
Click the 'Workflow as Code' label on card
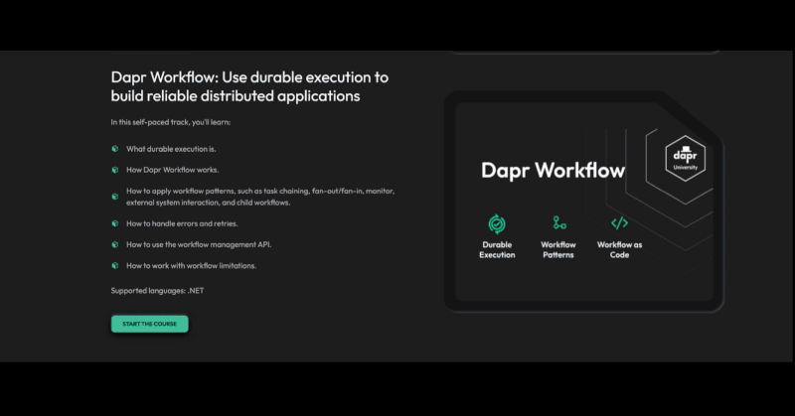[x=619, y=250]
